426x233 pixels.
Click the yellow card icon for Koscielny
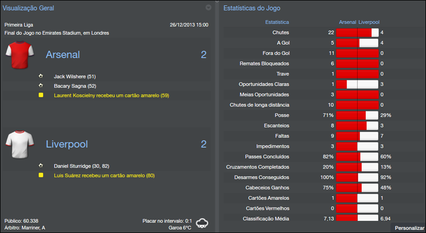tap(41, 95)
